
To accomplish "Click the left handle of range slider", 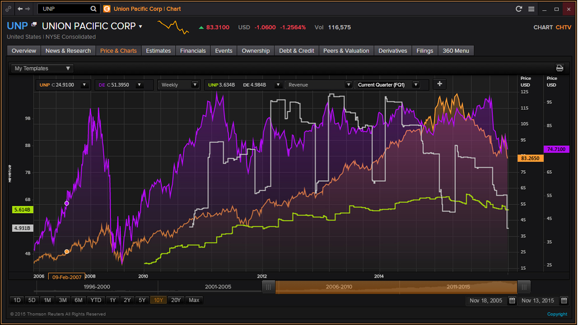I will point(268,287).
